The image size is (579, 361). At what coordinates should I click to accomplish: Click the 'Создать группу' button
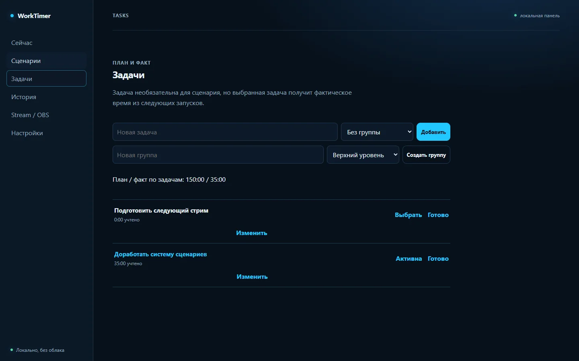(x=426, y=155)
